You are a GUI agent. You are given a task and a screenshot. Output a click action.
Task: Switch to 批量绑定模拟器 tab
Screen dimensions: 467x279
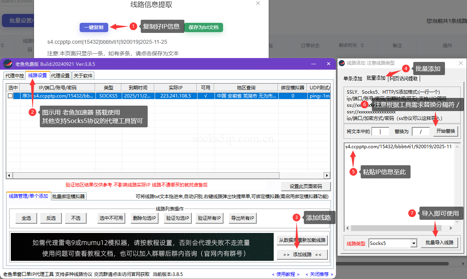click(x=68, y=197)
